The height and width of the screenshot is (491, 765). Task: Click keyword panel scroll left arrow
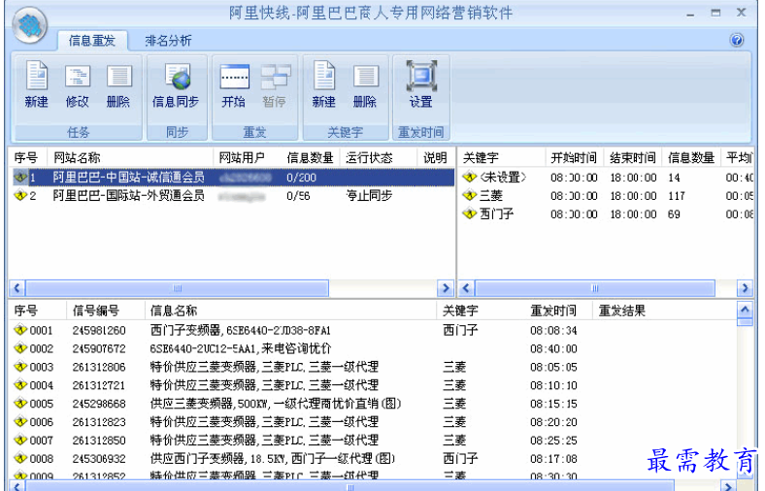[466, 288]
